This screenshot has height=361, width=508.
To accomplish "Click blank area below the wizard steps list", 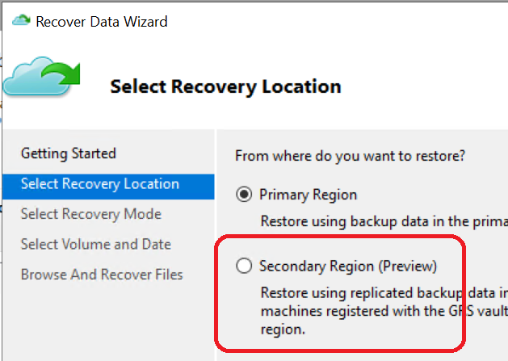I will click(105, 323).
